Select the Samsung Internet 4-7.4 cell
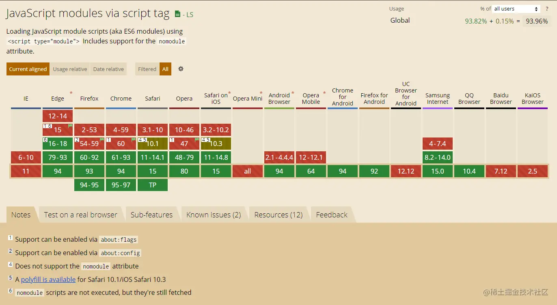The width and height of the screenshot is (557, 305). pos(438,144)
